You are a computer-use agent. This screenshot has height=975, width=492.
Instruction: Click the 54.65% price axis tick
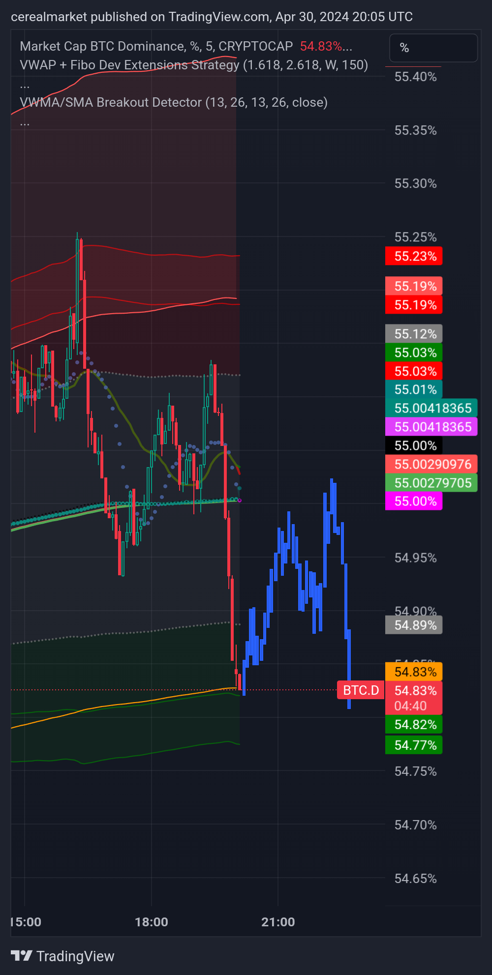[416, 878]
